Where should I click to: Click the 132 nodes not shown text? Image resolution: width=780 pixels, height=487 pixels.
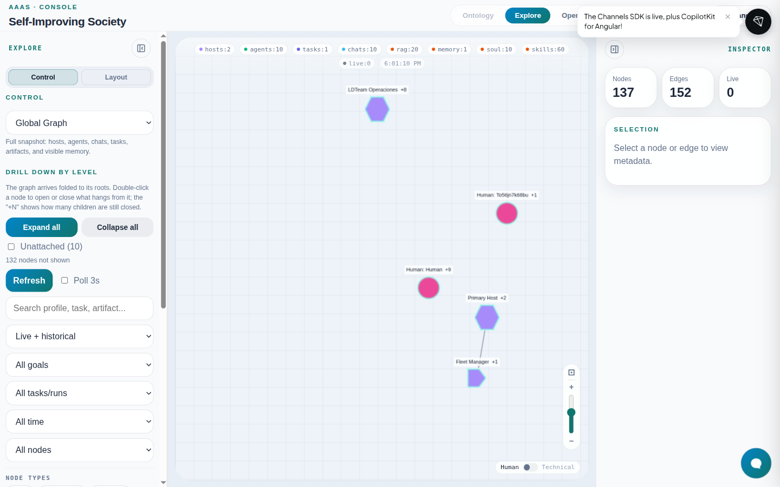(38, 260)
